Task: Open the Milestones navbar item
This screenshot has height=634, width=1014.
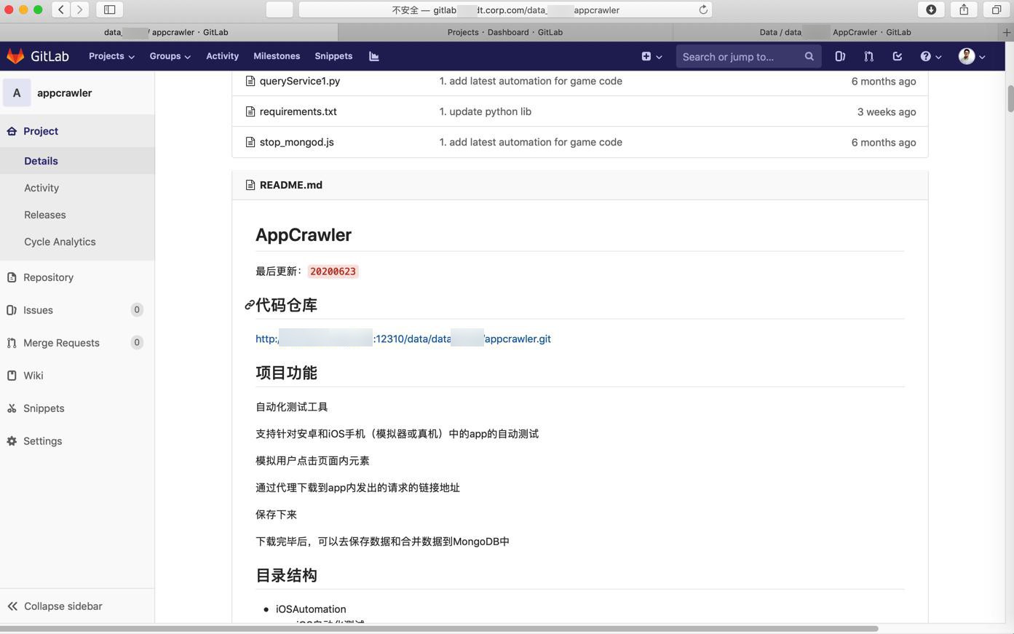Action: pos(277,56)
